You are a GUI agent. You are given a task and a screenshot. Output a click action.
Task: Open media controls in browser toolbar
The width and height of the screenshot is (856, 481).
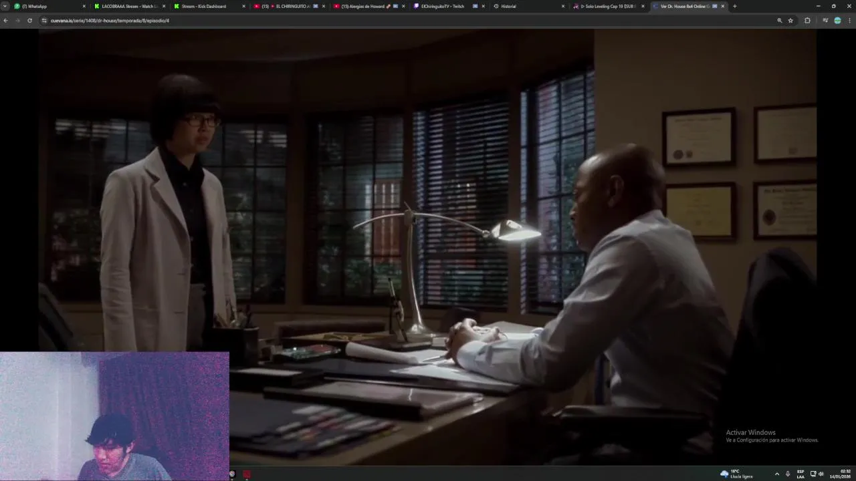click(825, 21)
